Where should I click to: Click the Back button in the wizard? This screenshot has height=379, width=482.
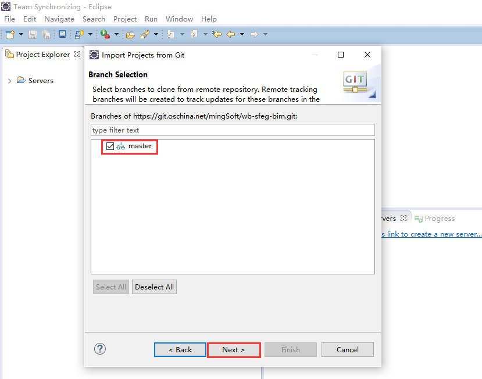[180, 350]
